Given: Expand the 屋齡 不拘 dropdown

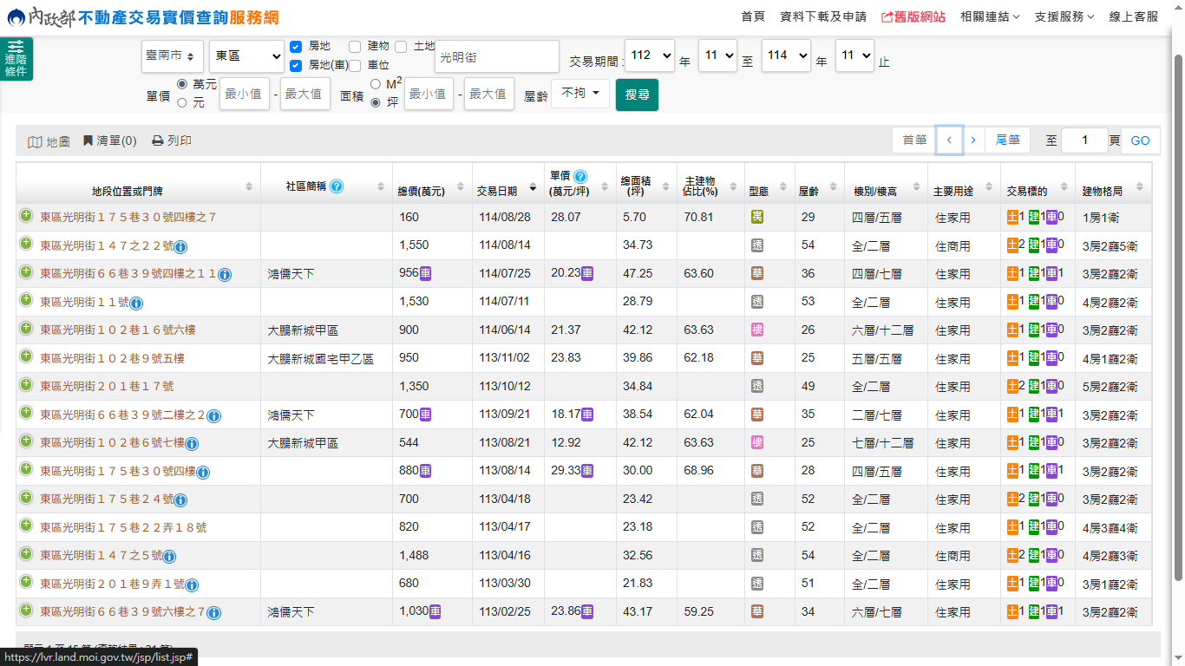Looking at the screenshot, I should click(580, 93).
